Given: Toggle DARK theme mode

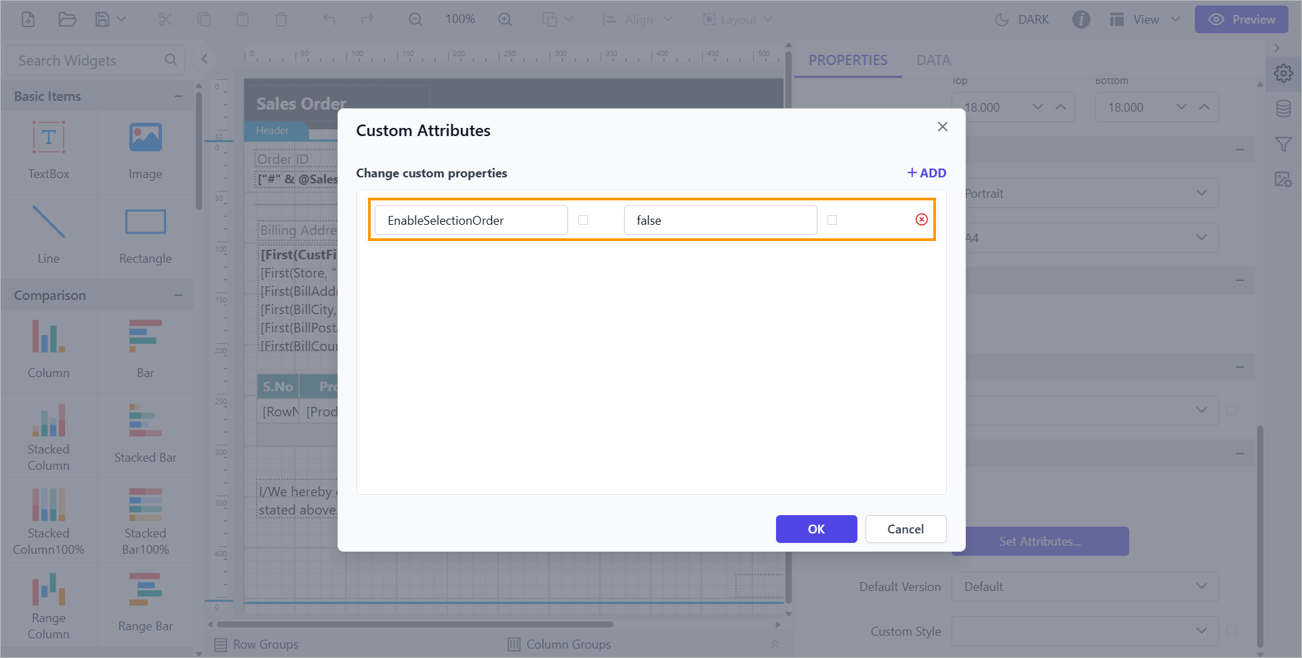Looking at the screenshot, I should point(1021,20).
